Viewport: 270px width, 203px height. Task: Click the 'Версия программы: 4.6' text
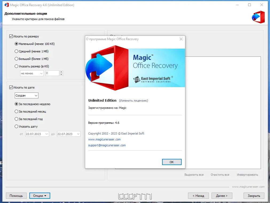[x=104, y=123]
